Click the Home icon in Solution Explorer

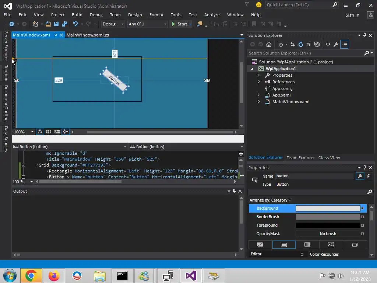pos(269,44)
